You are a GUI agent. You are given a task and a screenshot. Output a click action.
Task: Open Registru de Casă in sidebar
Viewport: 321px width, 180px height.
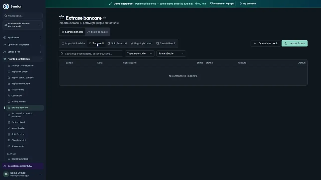(25, 159)
